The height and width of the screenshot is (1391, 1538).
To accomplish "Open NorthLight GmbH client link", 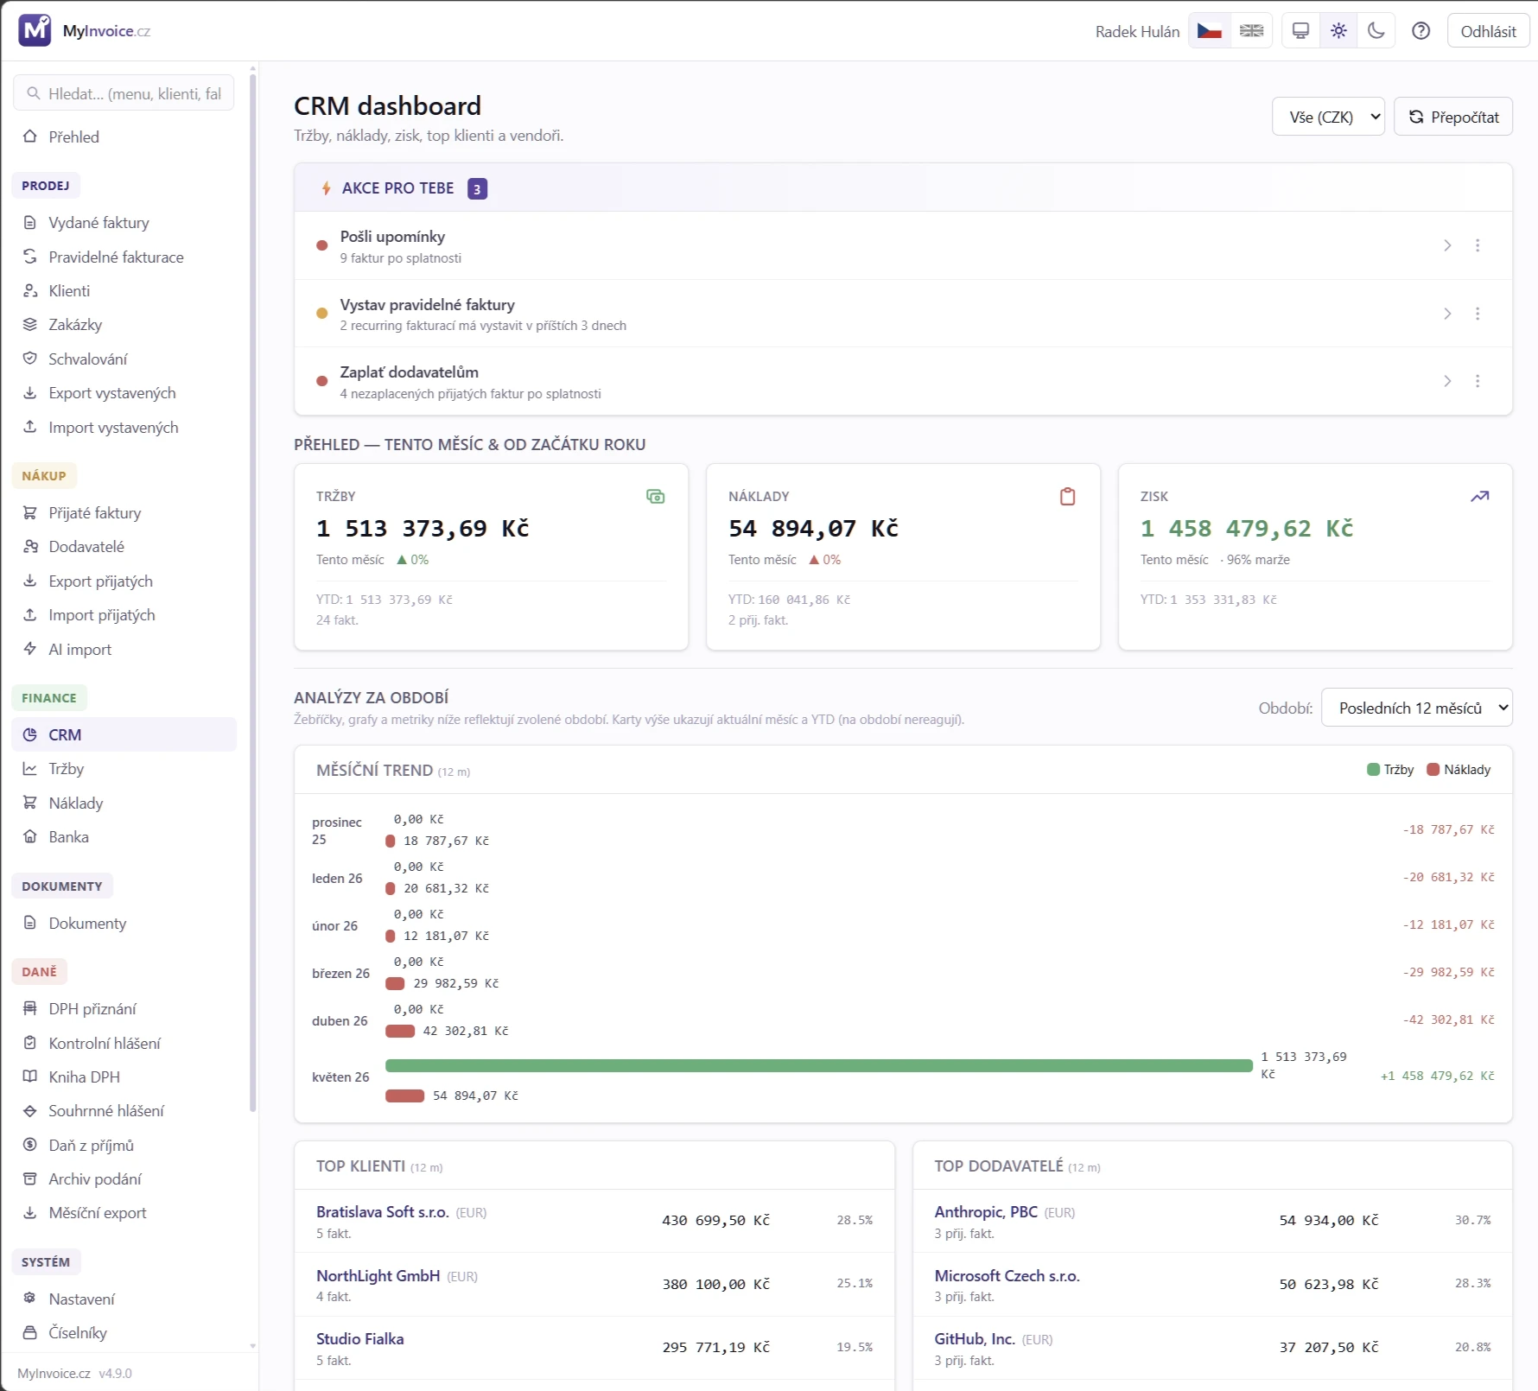I will coord(378,1275).
